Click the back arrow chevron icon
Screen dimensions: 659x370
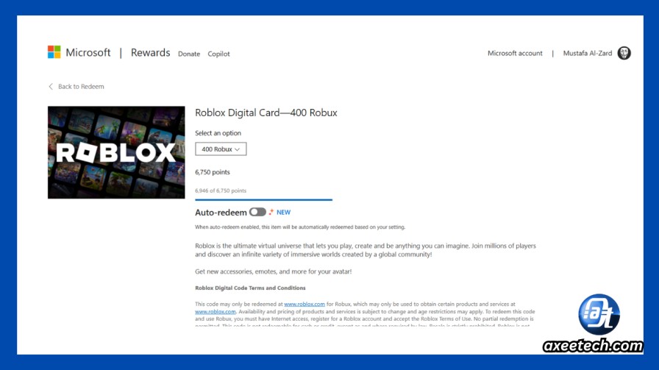pyautogui.click(x=51, y=87)
